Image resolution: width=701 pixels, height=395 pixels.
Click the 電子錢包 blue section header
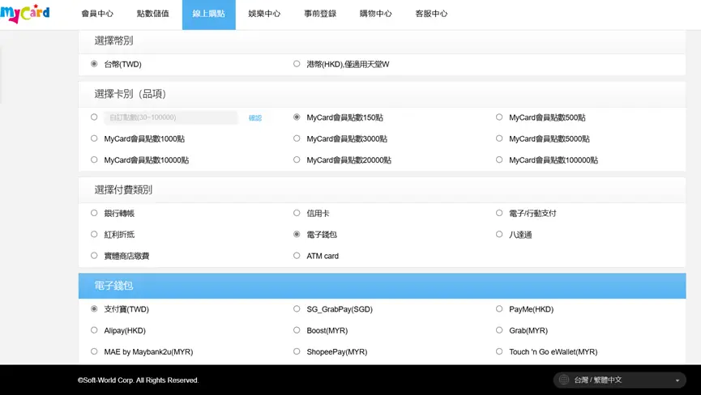(x=382, y=286)
